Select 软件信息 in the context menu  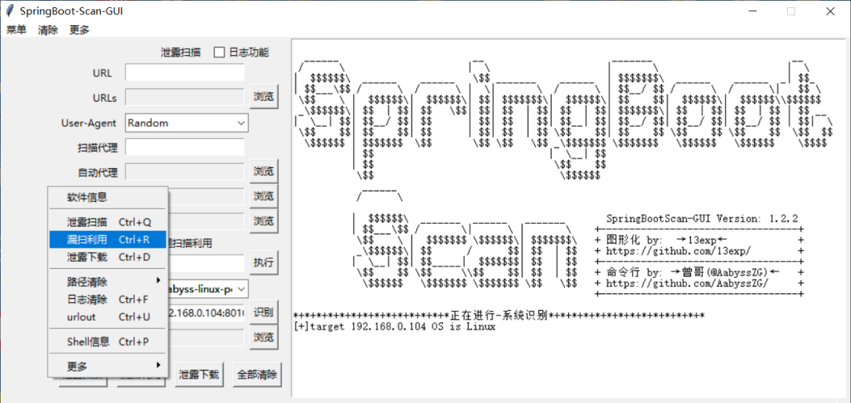107,197
